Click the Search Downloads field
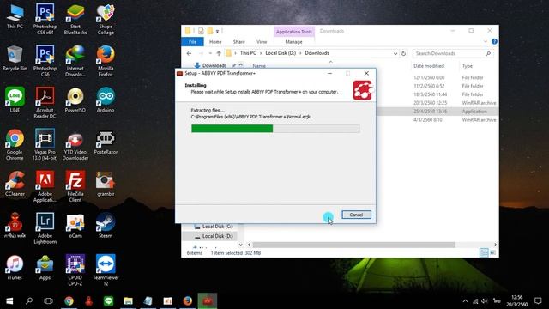Image resolution: width=549 pixels, height=309 pixels. tap(453, 53)
